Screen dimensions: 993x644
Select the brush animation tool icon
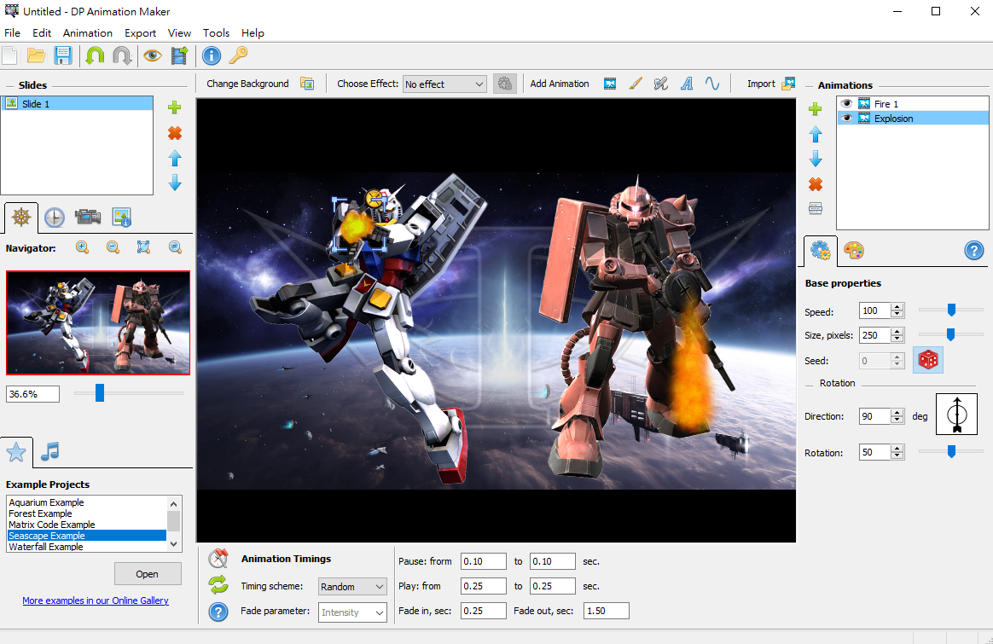pyautogui.click(x=635, y=84)
